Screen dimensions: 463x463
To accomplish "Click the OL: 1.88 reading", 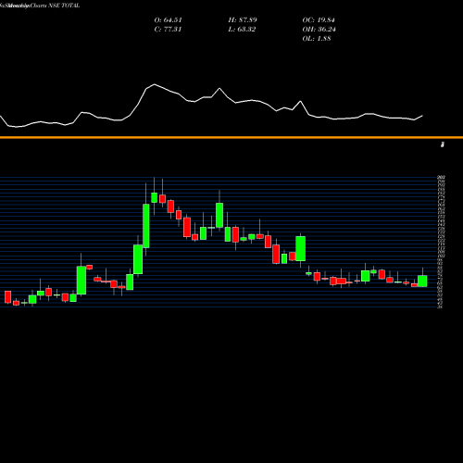I will [x=317, y=39].
